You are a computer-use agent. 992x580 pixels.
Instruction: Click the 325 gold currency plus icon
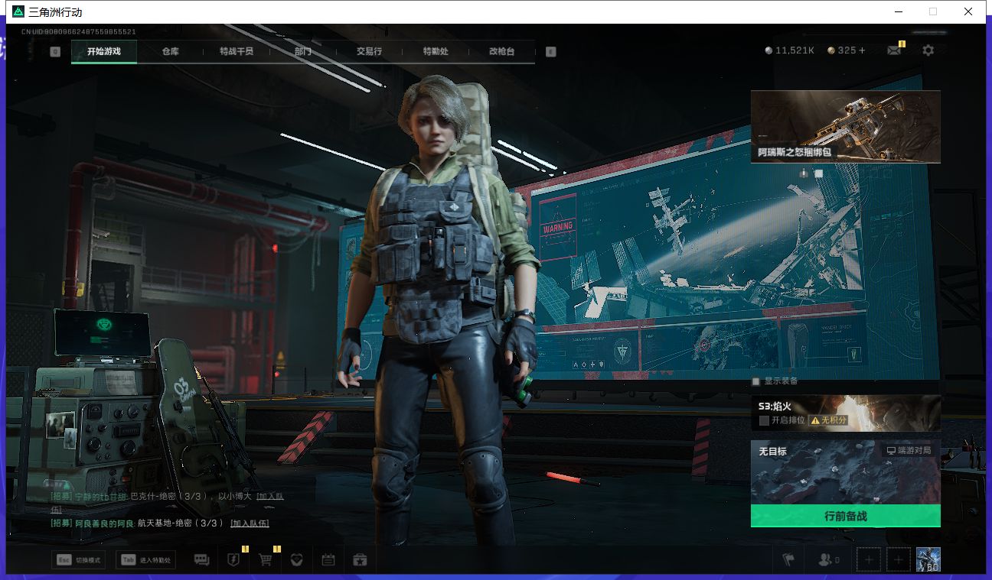(862, 50)
